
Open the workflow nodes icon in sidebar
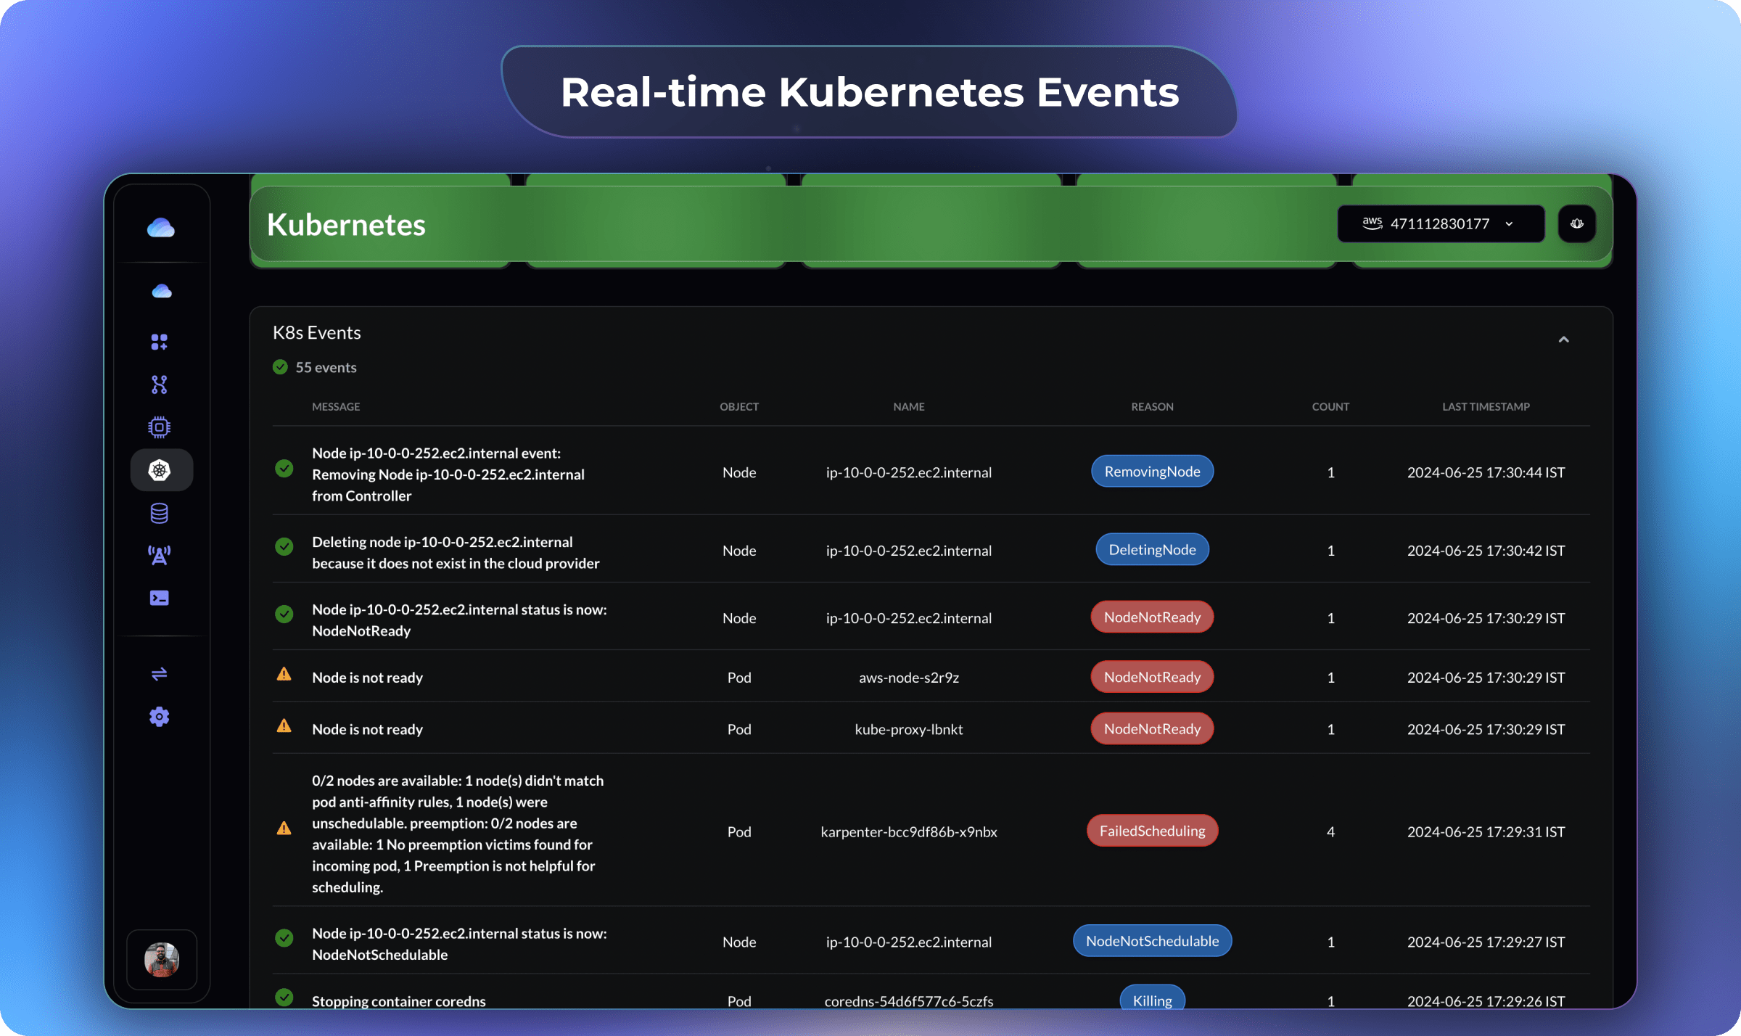[159, 385]
